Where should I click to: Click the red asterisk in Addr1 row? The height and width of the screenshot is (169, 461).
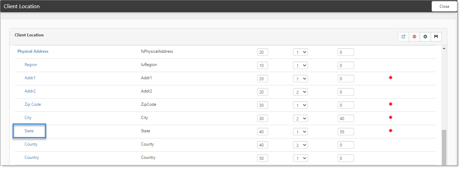click(391, 78)
